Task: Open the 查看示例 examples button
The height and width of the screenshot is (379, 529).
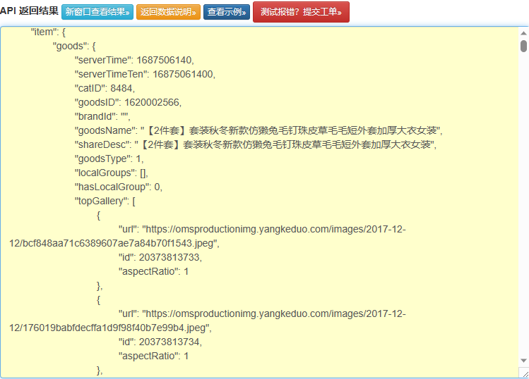Action: click(227, 12)
